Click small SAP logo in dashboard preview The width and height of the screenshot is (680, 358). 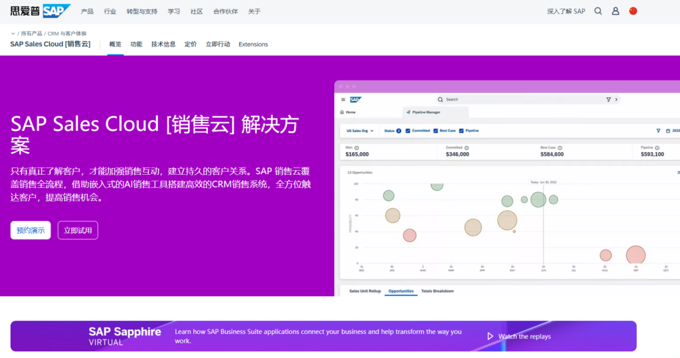pos(355,100)
